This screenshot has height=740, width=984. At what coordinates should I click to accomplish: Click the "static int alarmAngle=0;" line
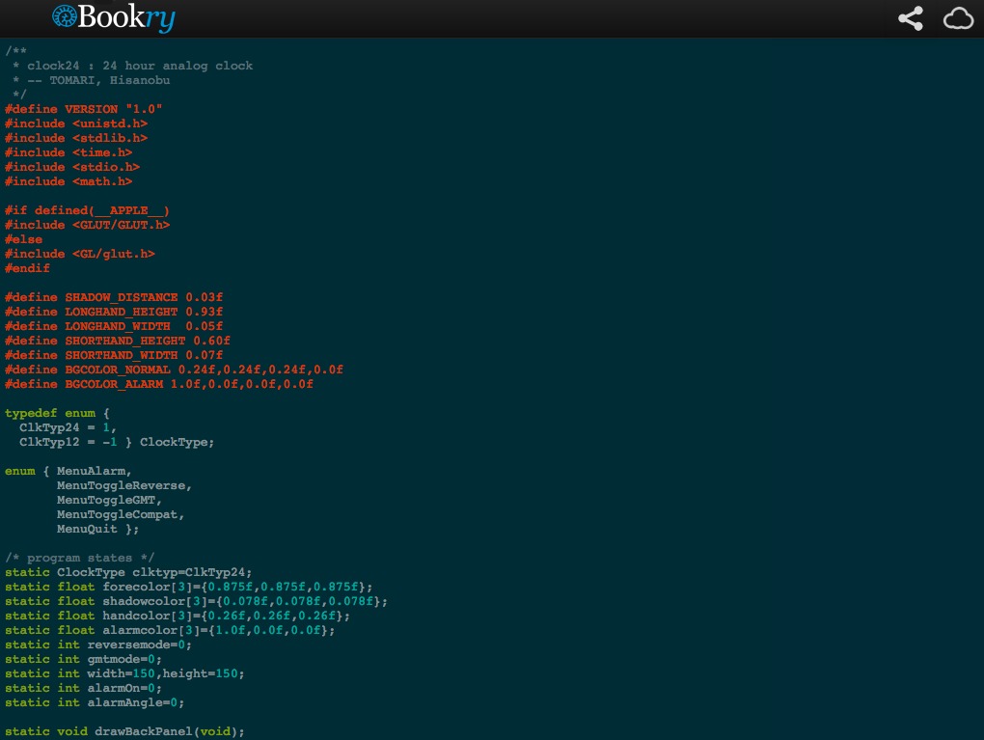[x=95, y=702]
